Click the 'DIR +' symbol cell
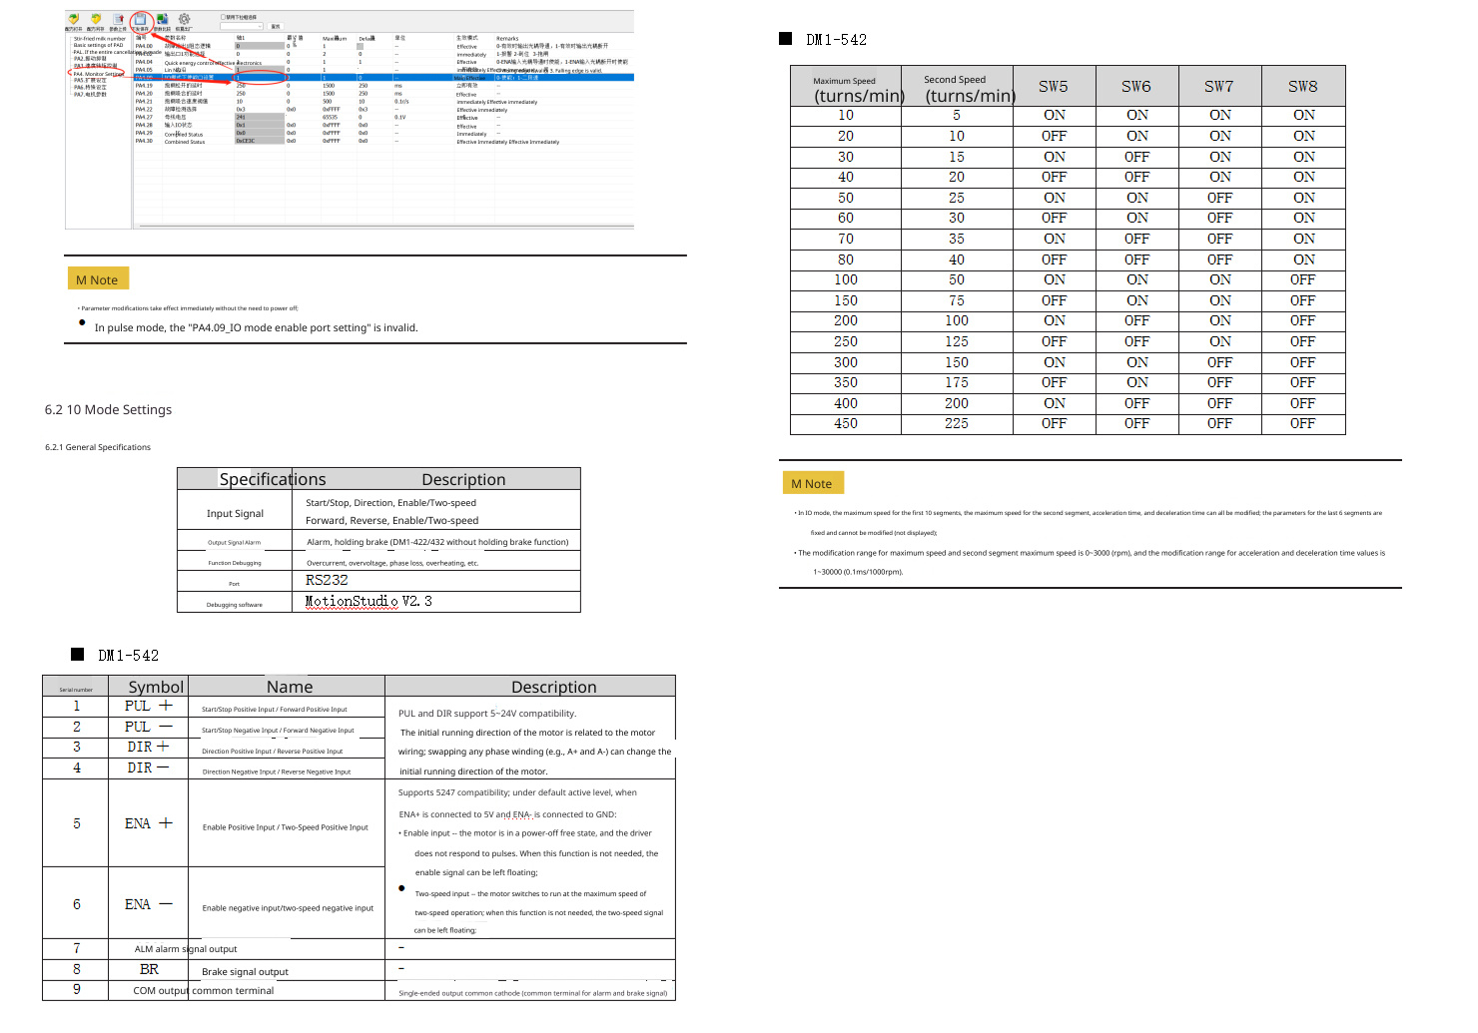 tap(148, 747)
